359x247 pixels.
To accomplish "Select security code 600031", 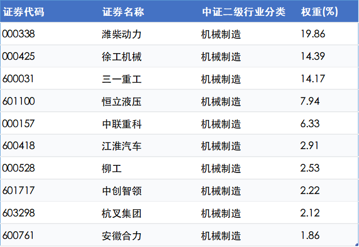I will click(x=18, y=79).
